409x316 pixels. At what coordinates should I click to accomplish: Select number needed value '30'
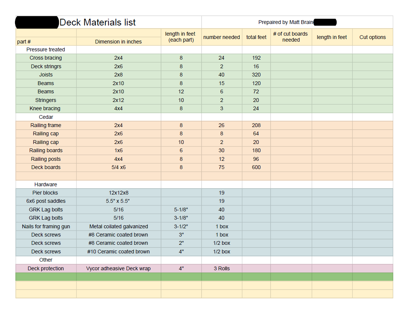tap(221, 151)
